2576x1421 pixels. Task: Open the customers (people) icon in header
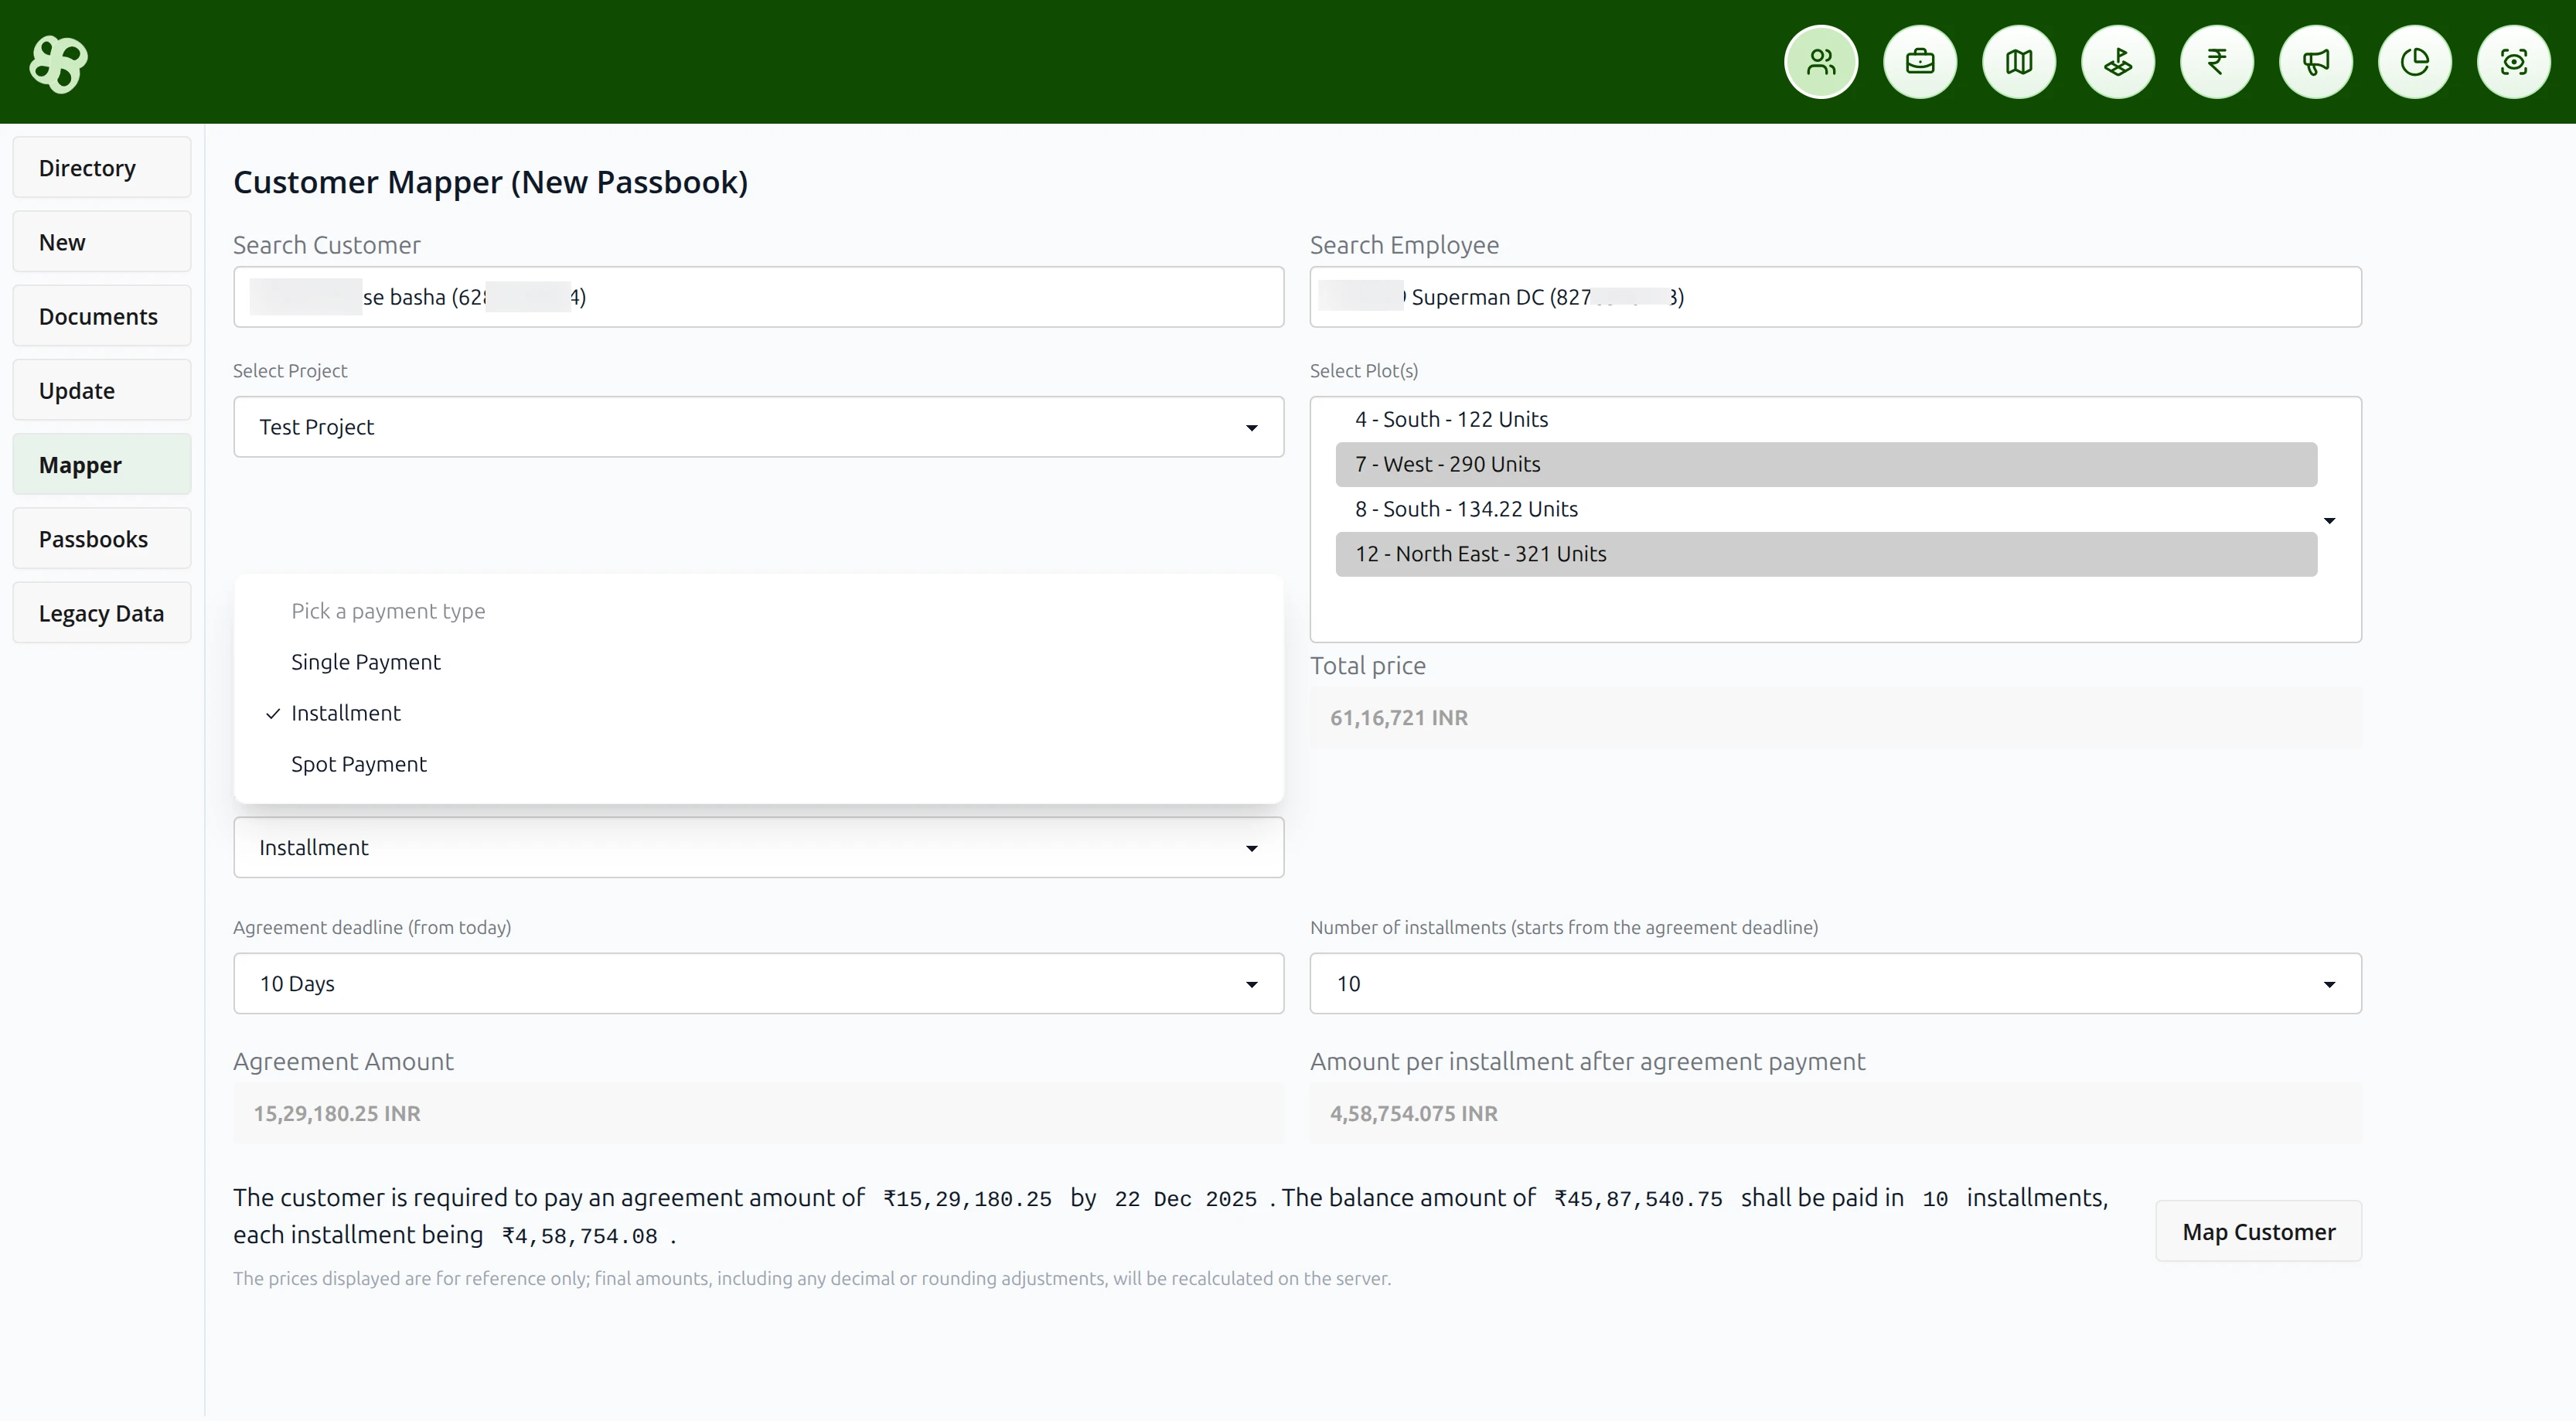tap(1821, 62)
